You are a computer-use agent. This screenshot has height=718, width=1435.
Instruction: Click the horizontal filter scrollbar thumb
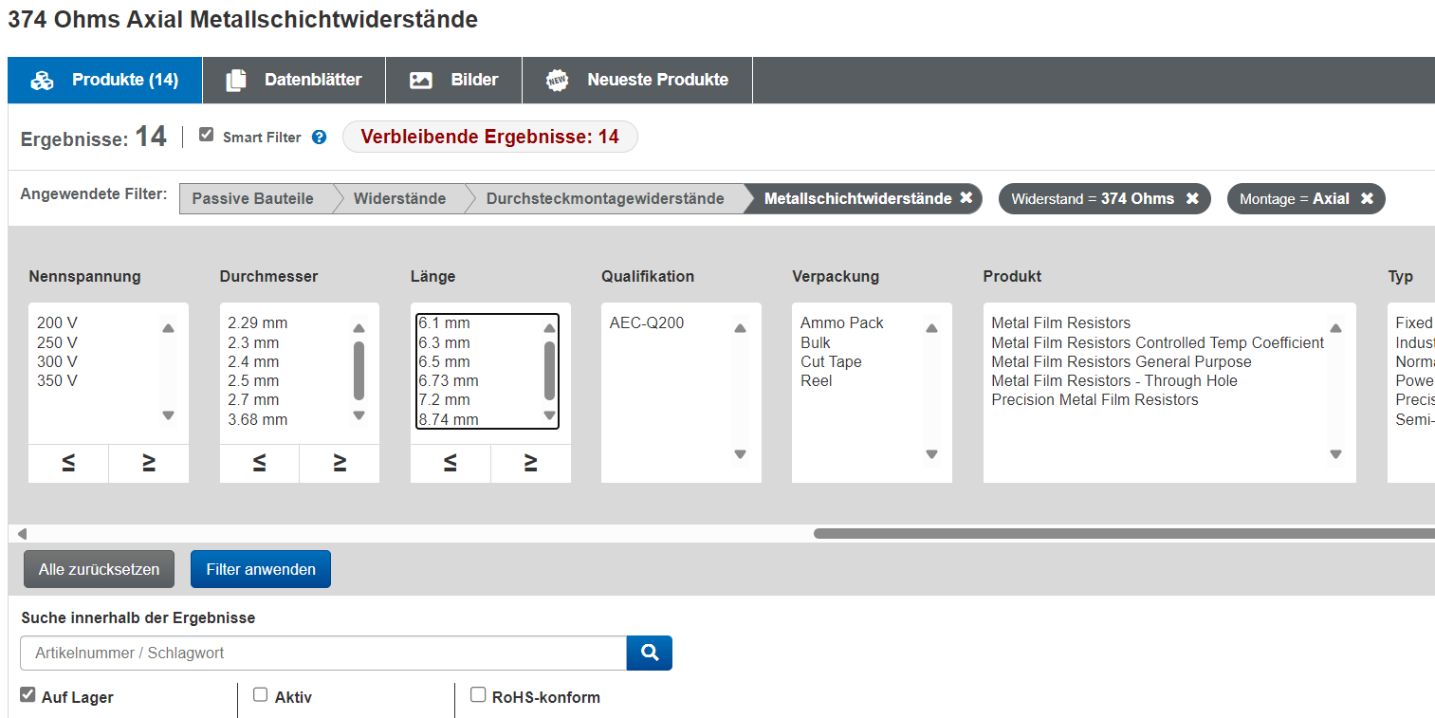pos(1119,533)
